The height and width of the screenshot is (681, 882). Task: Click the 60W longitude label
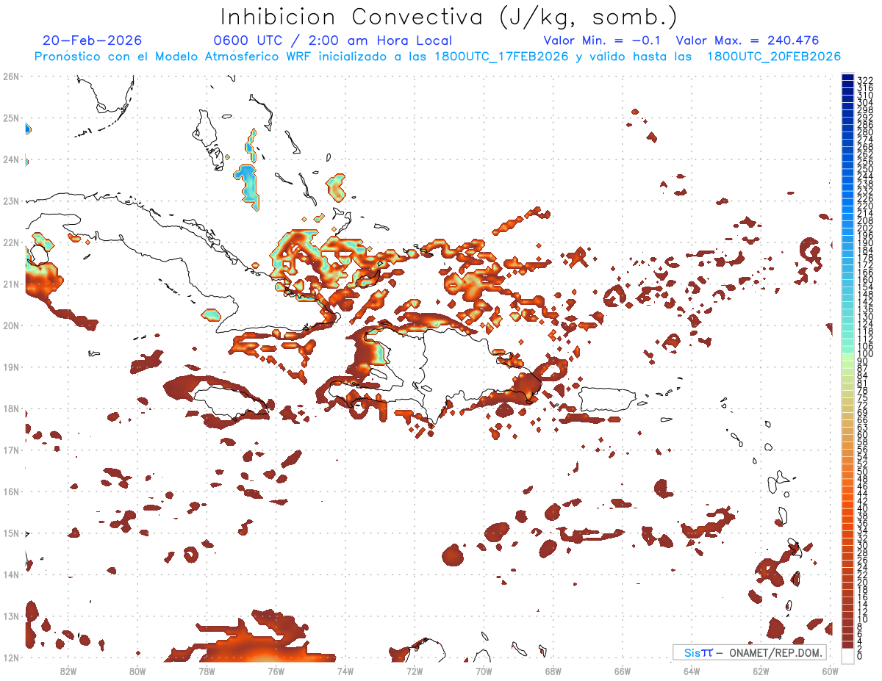(x=830, y=671)
